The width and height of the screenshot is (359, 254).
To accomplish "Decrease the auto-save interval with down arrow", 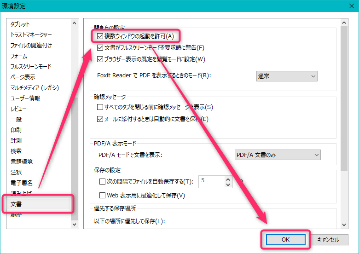I will (x=228, y=185).
